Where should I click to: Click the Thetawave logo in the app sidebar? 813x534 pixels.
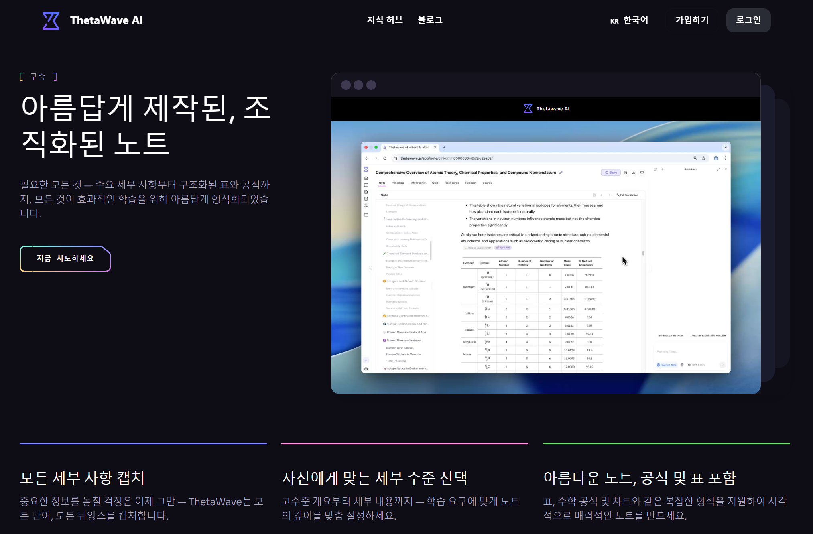(366, 169)
